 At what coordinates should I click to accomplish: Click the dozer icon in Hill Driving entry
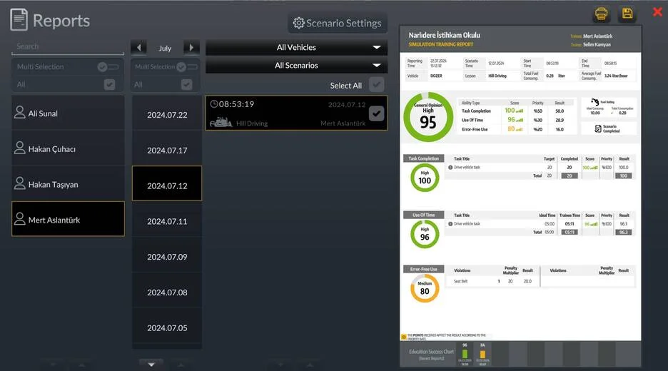(x=221, y=123)
